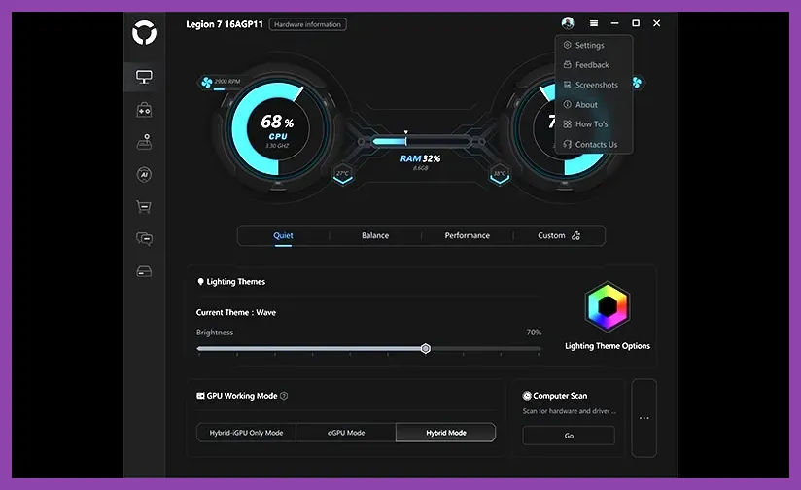Click the brightness slider handle
The image size is (801, 490).
click(x=426, y=348)
